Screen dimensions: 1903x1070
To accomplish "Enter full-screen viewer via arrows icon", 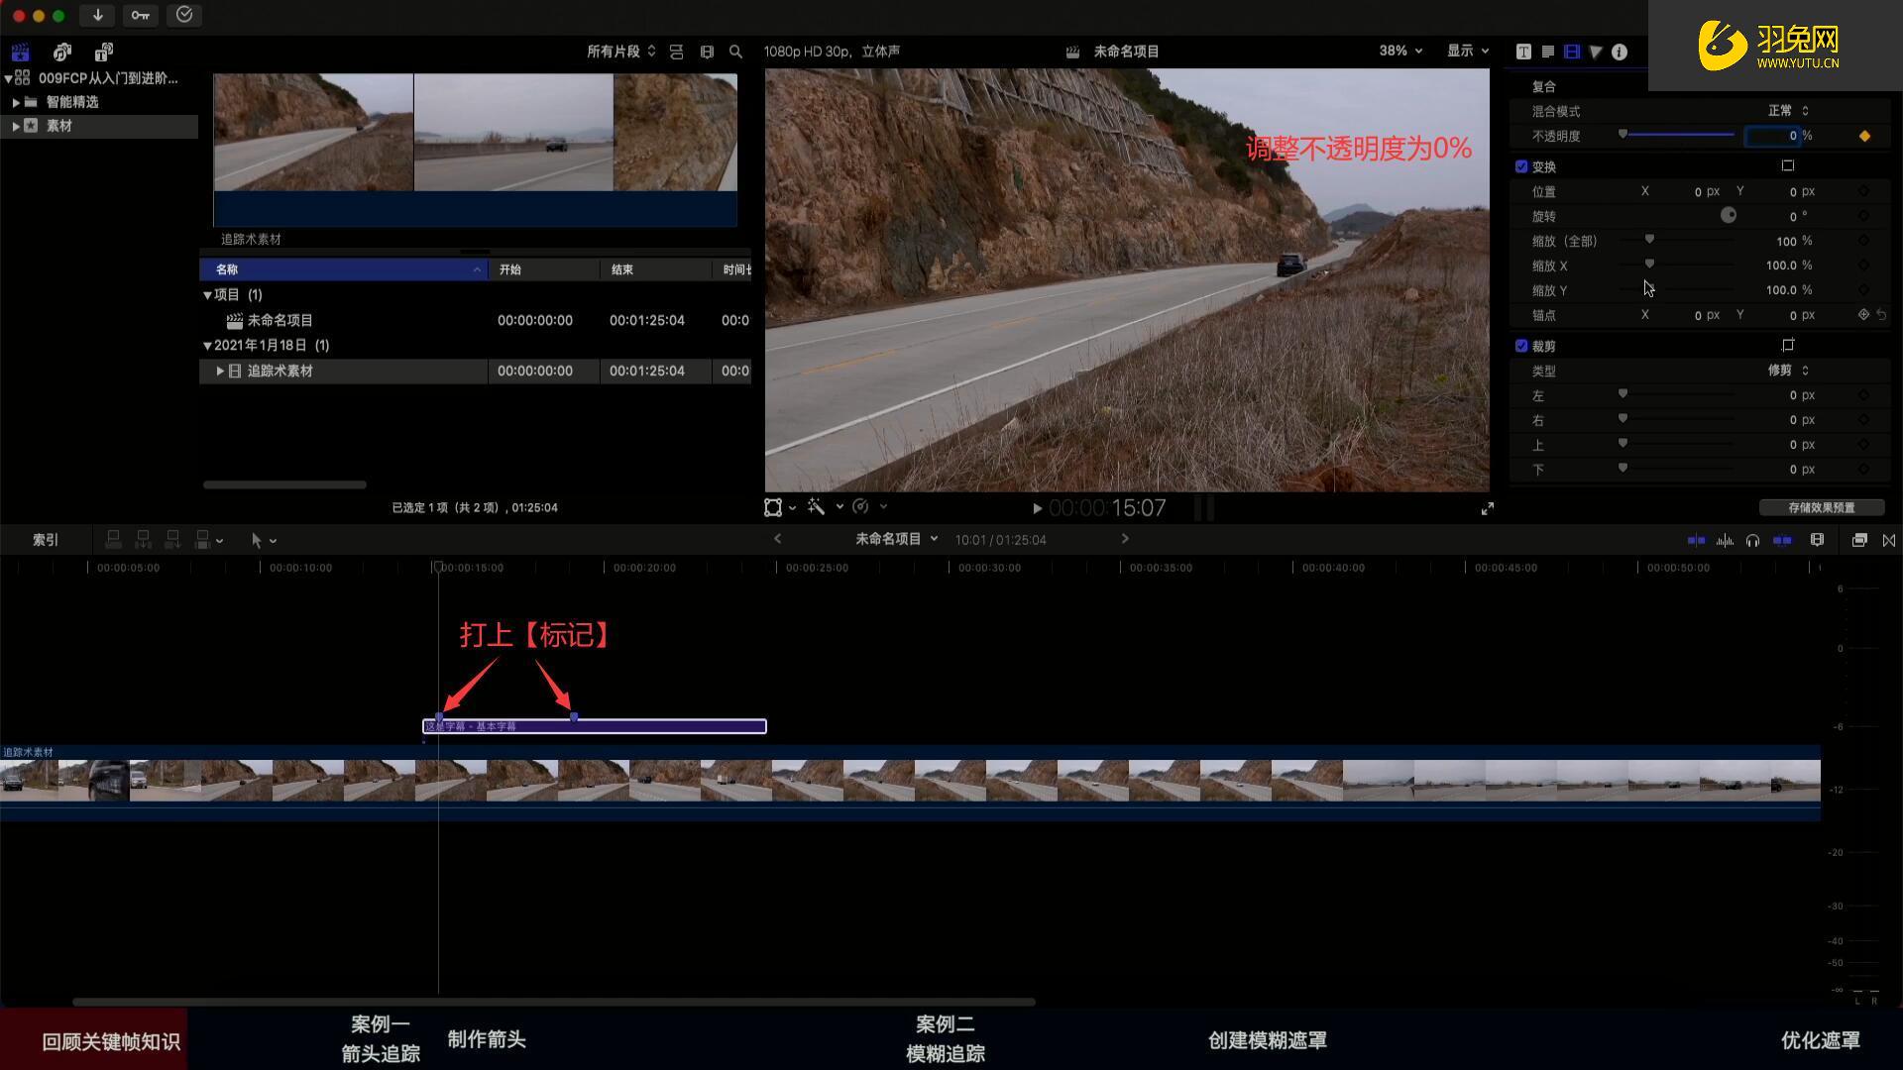I will (1488, 508).
